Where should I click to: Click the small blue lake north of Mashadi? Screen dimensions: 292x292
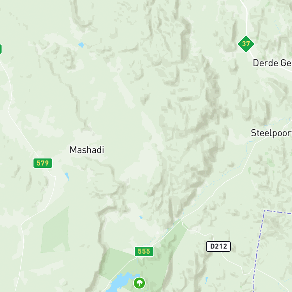pos(81,45)
